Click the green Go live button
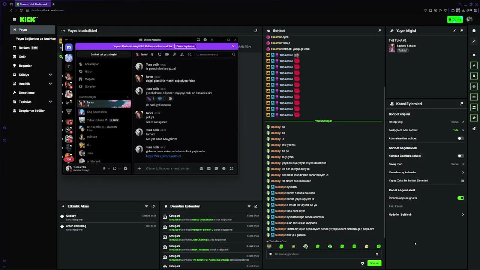Viewport: 480px width, 270px height. coord(455,19)
